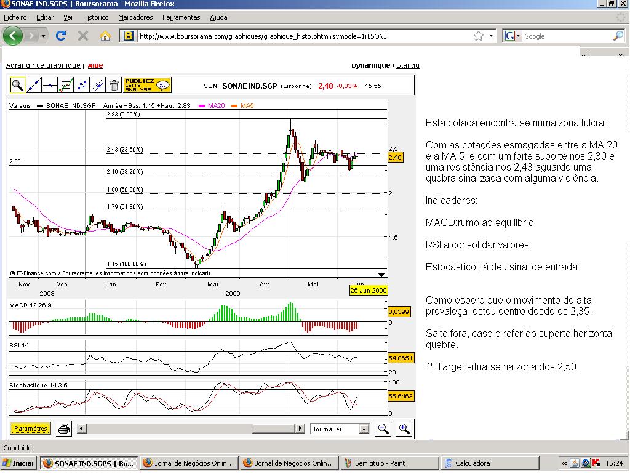Zoom in the chart with plus magnifier

pos(404,429)
